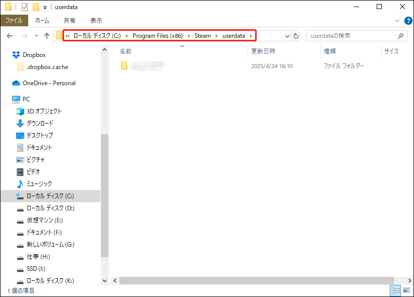
Task: Click the ファイル フォルダー type cell
Action: [344, 66]
